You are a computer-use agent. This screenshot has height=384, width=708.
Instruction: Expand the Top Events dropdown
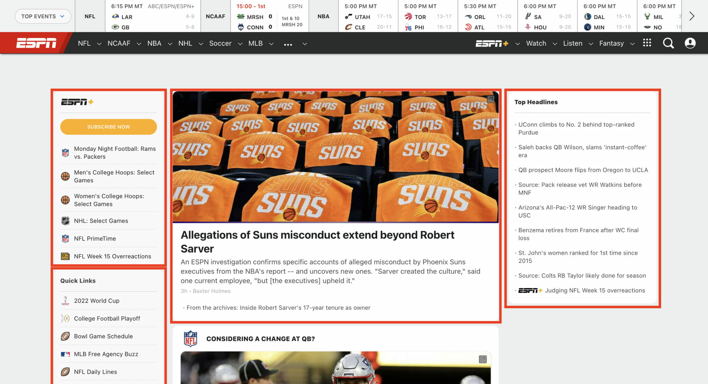[43, 16]
